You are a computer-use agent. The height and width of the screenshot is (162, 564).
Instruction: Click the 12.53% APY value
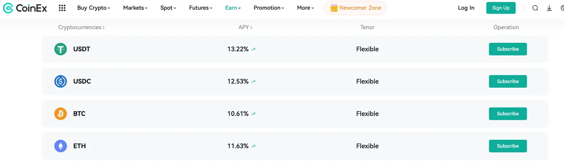pyautogui.click(x=238, y=81)
